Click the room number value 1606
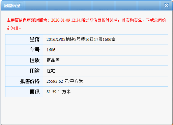This screenshot has height=125, width=173. tap(51, 50)
